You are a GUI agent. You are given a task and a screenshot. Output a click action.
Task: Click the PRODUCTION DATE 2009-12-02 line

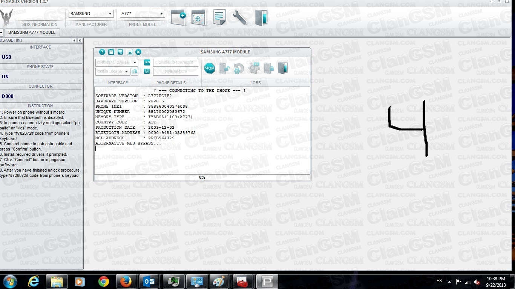(x=135, y=128)
